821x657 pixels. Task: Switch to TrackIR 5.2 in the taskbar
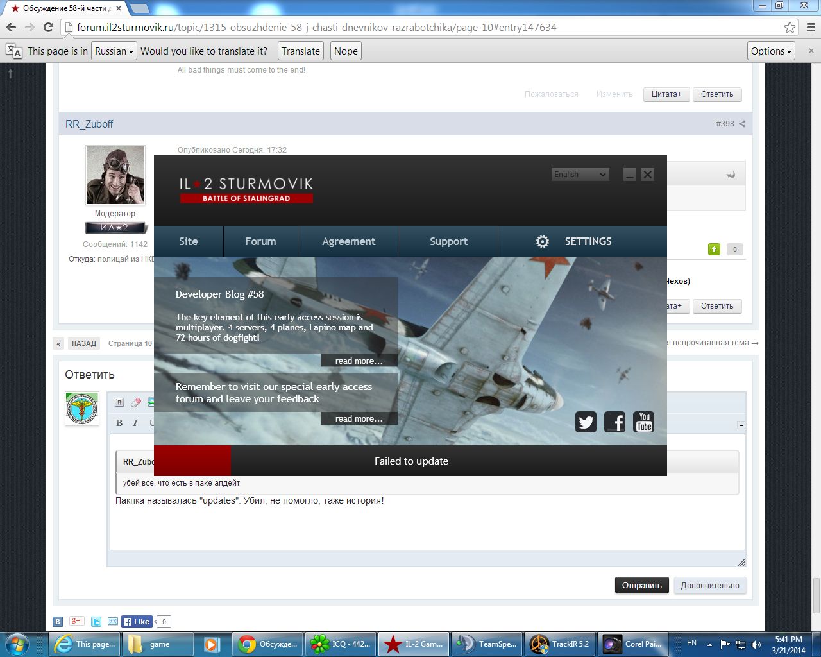(560, 644)
